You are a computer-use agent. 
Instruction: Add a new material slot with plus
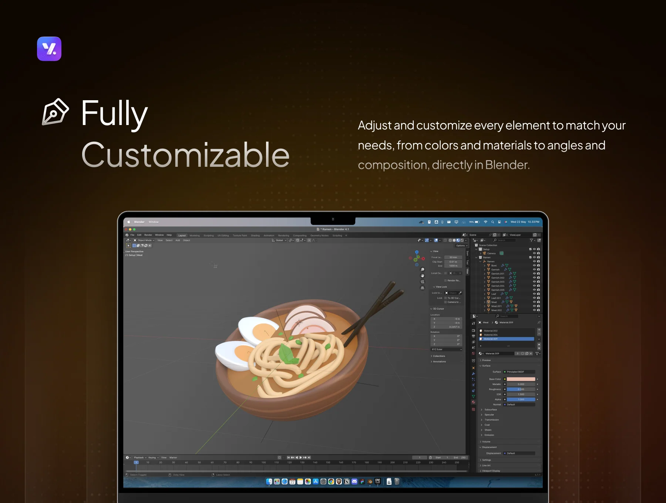pos(539,330)
